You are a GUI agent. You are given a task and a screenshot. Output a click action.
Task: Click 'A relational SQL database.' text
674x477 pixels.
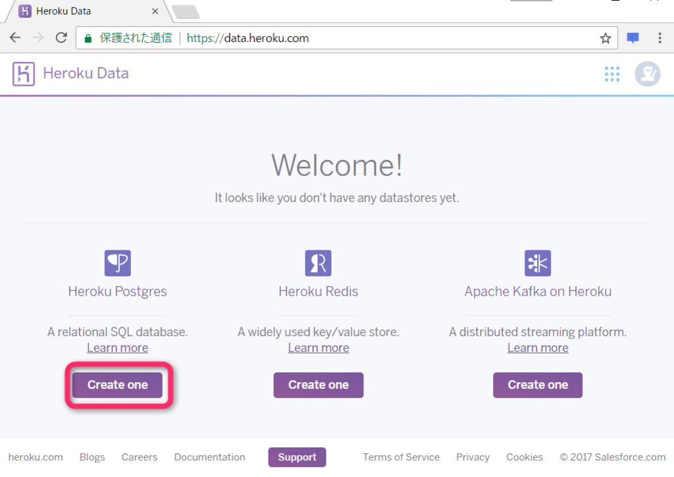point(117,332)
